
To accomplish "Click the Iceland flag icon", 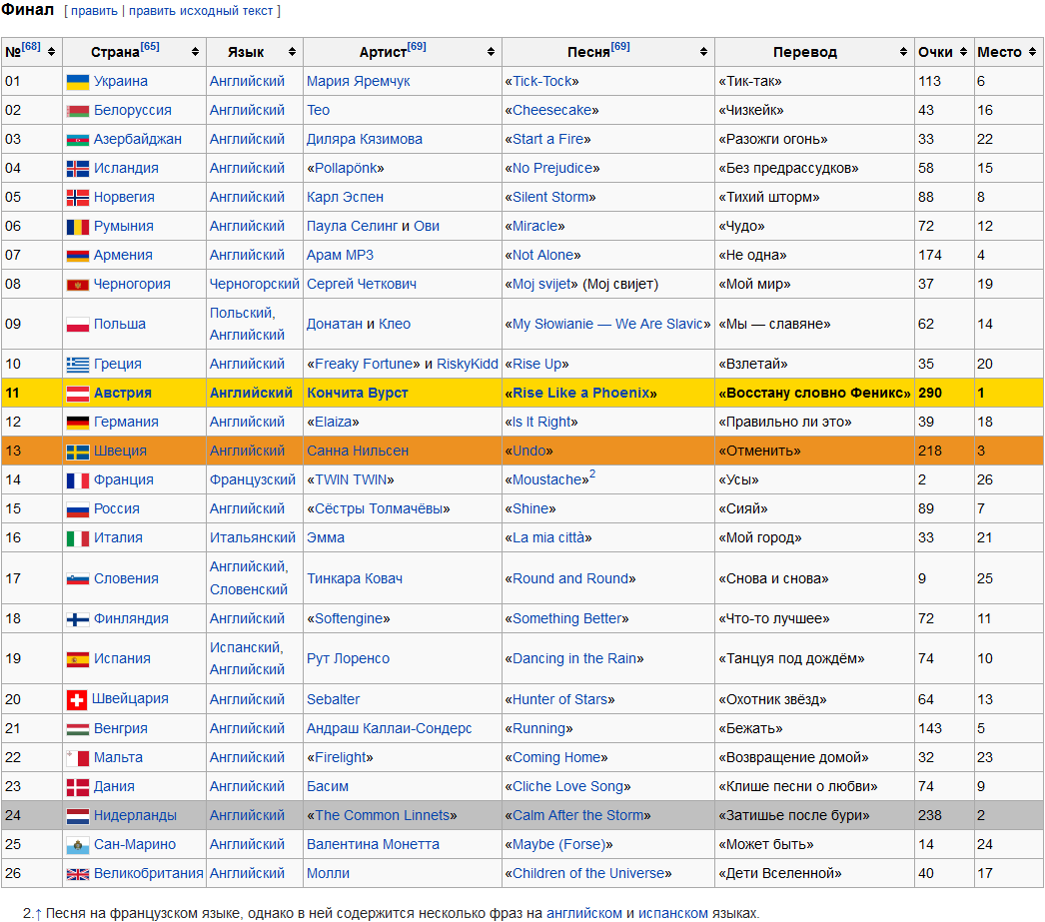I will pos(78,169).
